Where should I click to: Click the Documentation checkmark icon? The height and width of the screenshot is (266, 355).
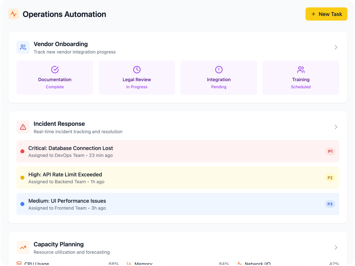coord(55,69)
